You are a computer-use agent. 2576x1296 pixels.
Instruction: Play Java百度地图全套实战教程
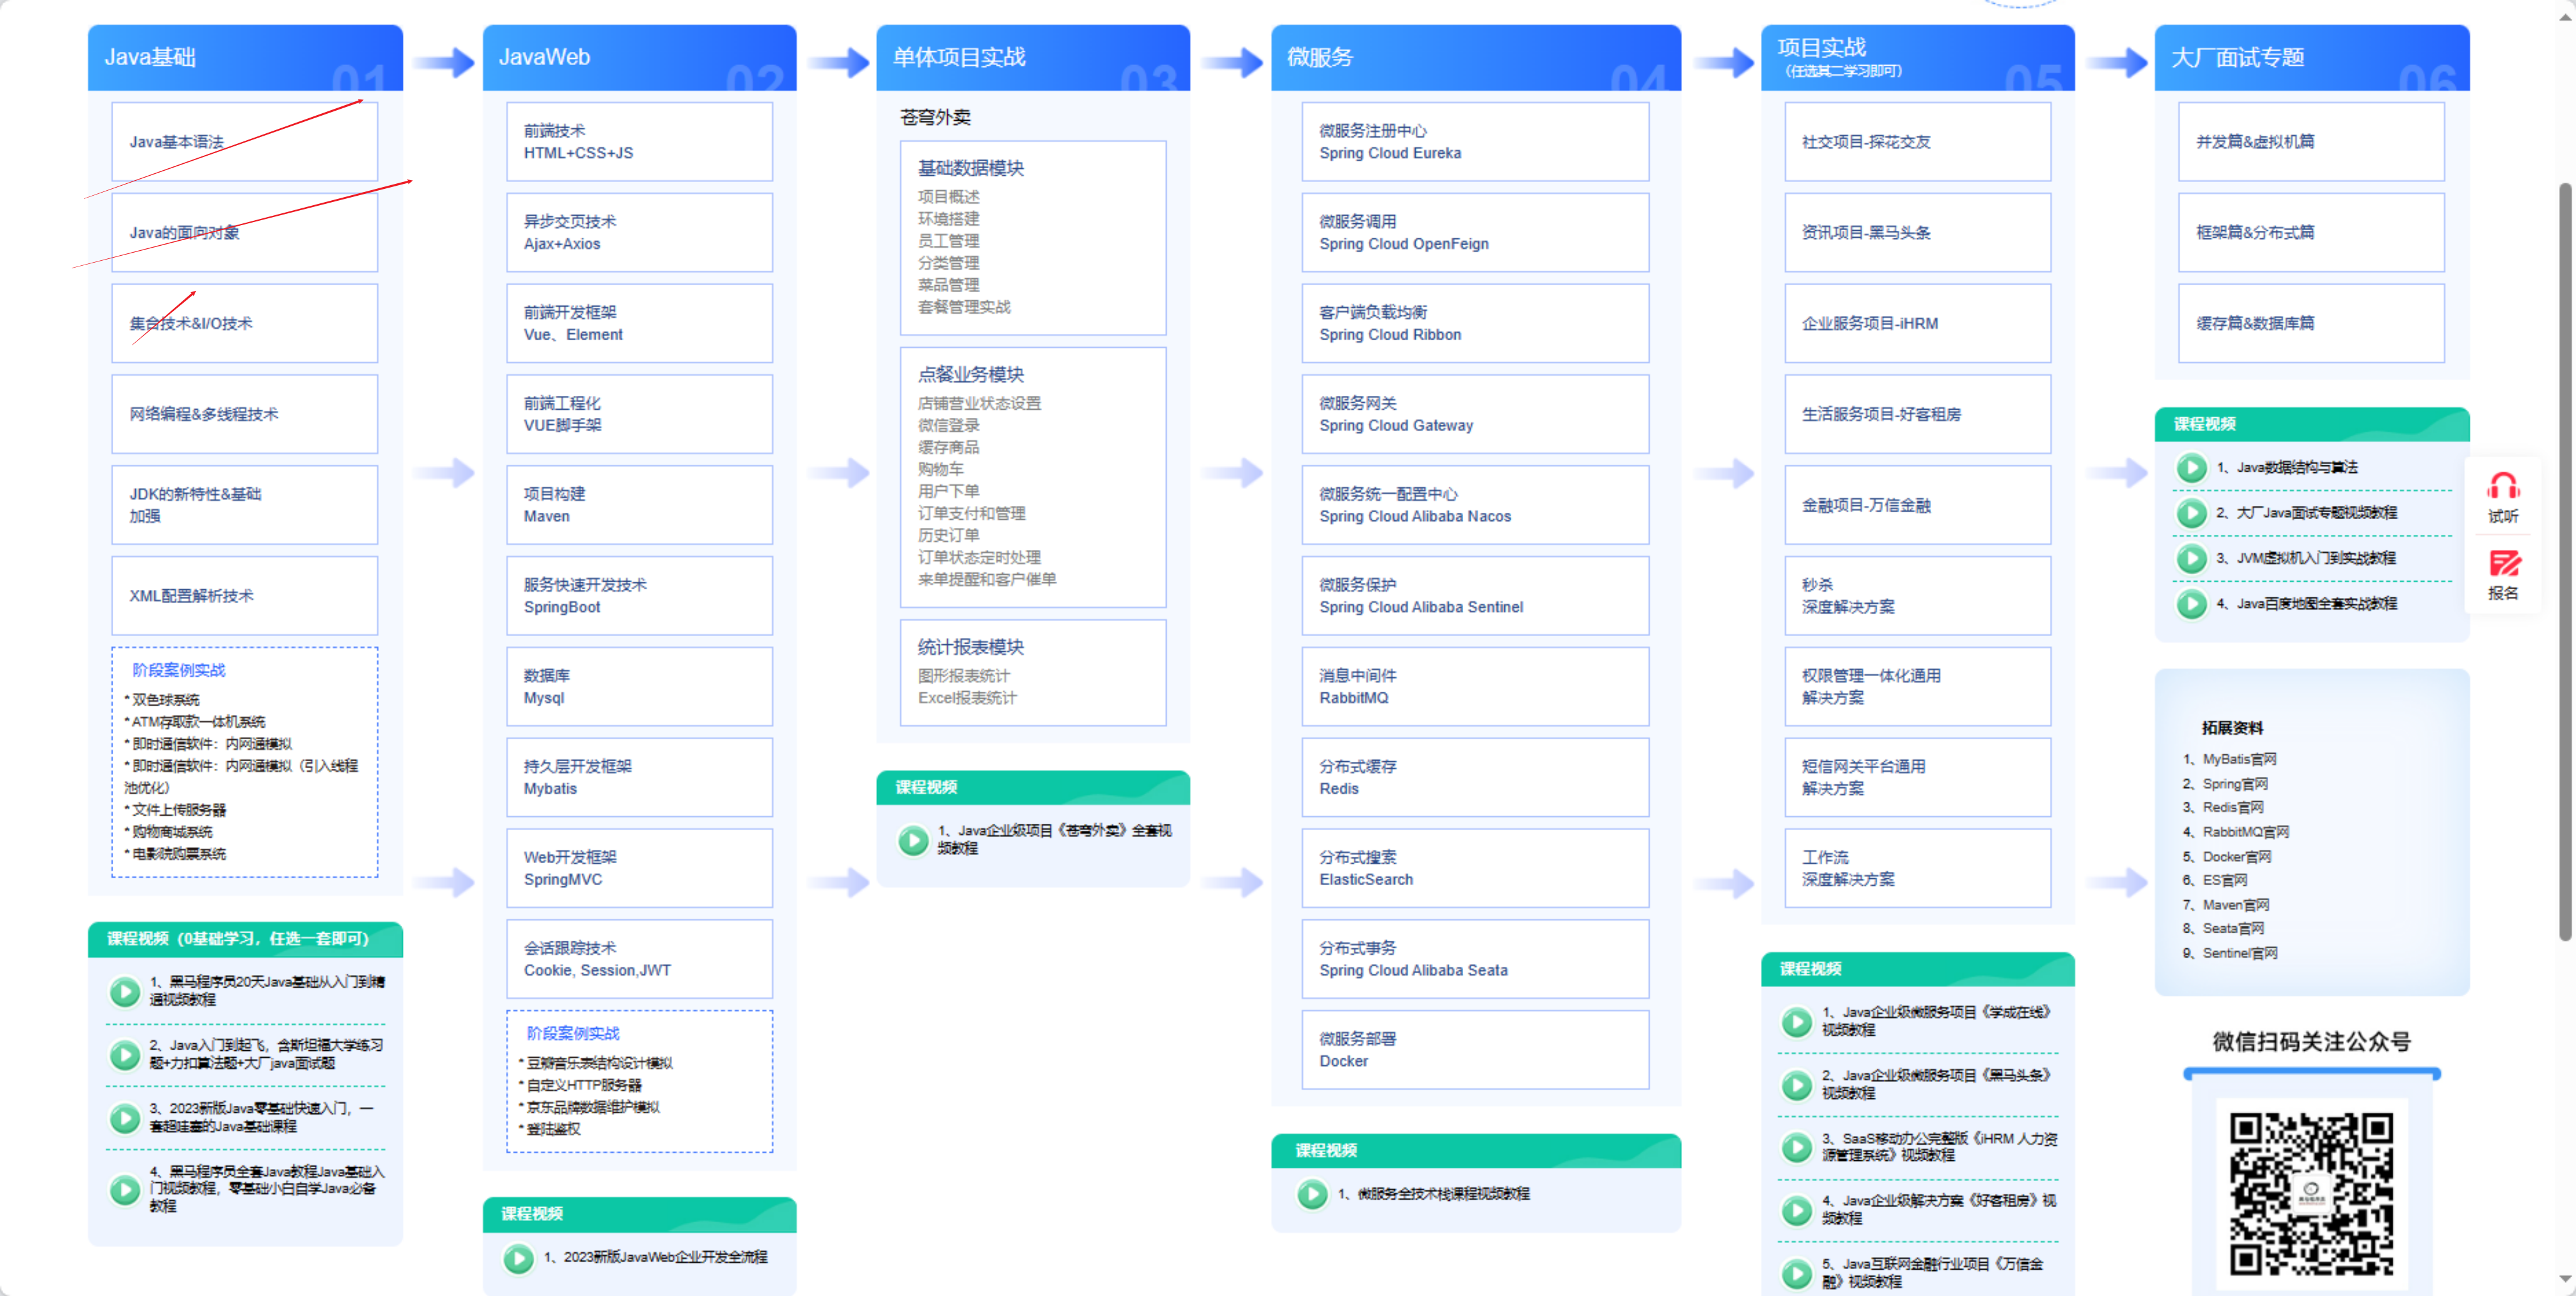coord(2191,604)
